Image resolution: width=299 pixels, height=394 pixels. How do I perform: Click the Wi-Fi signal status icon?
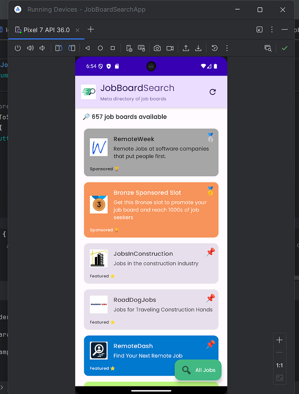click(x=203, y=66)
